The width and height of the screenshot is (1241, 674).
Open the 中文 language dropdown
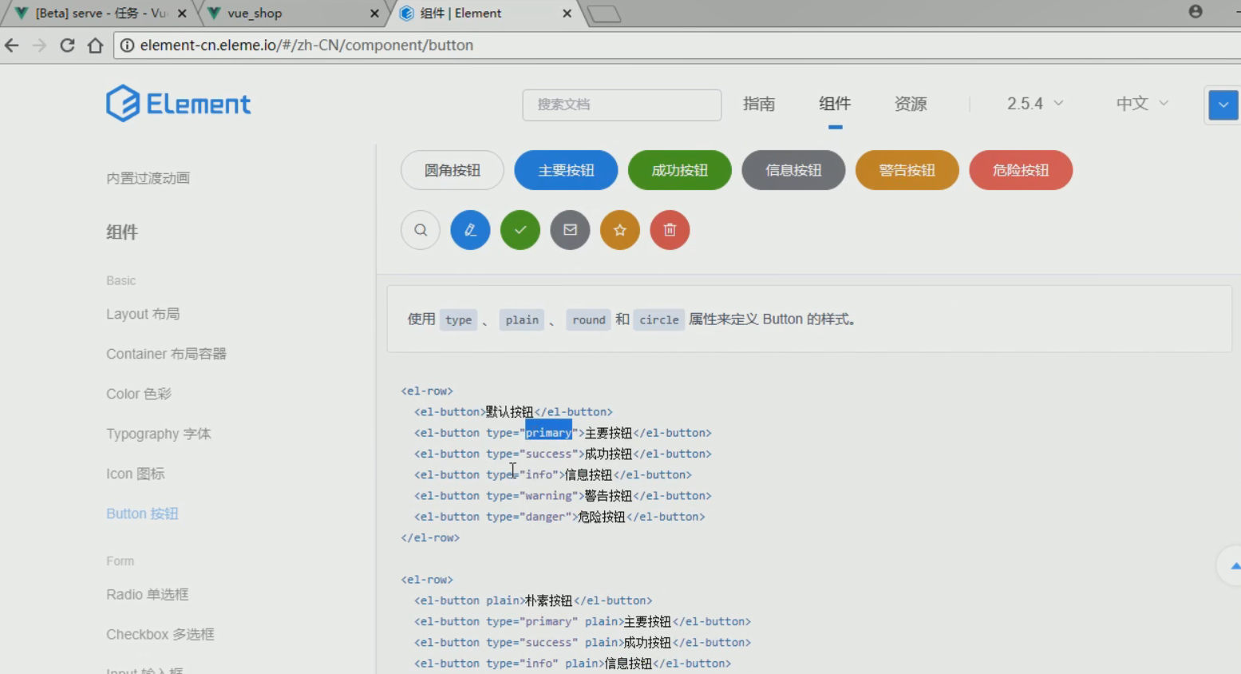point(1142,104)
